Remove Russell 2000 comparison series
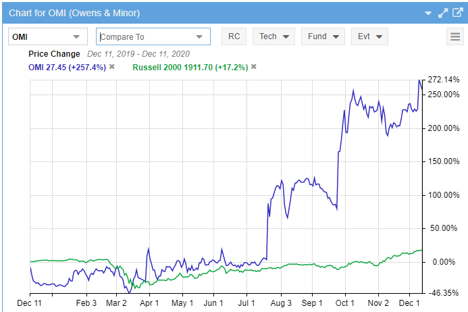Image resolution: width=468 pixels, height=312 pixels. tap(254, 67)
